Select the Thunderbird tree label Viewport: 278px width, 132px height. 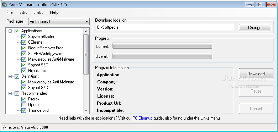tap(38, 110)
